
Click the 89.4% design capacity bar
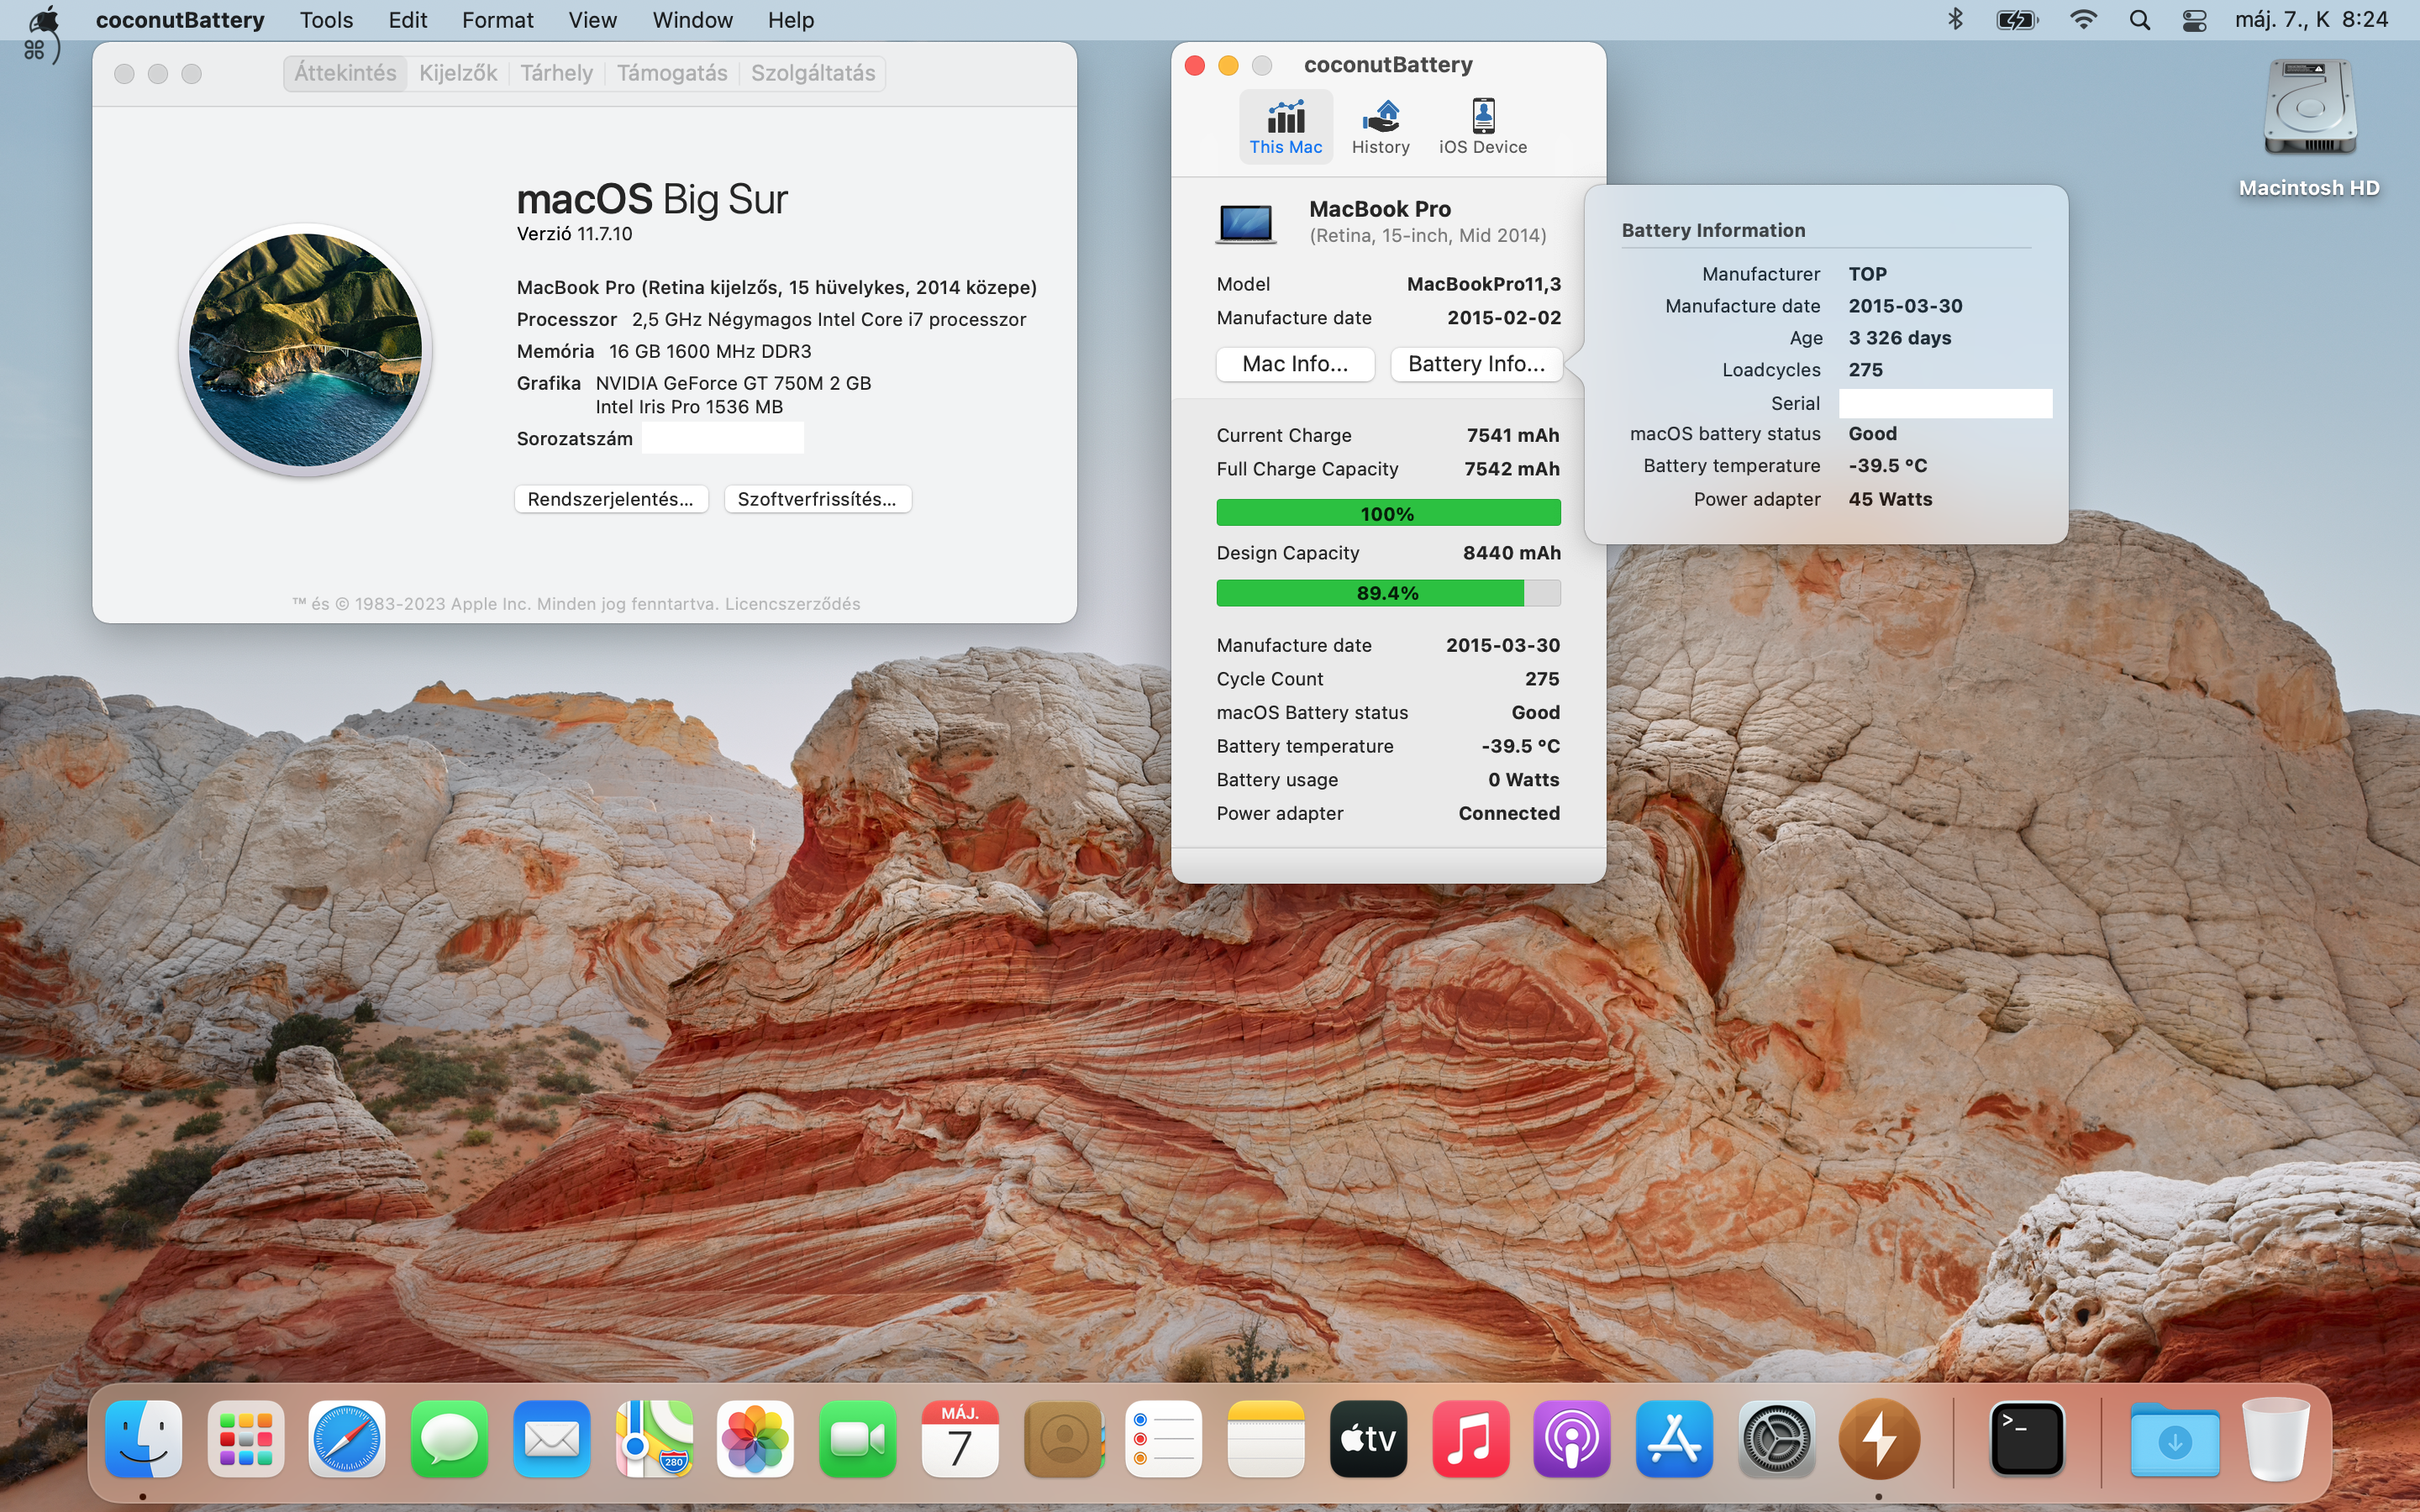point(1388,593)
